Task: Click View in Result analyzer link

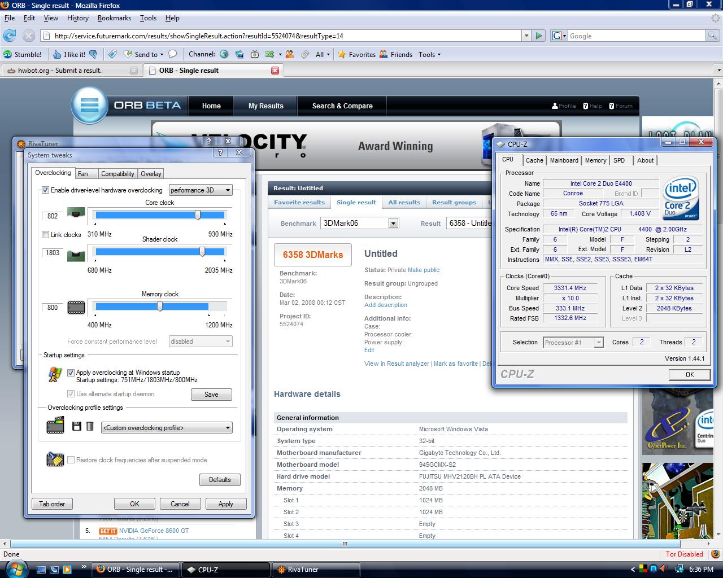Action: tap(397, 364)
